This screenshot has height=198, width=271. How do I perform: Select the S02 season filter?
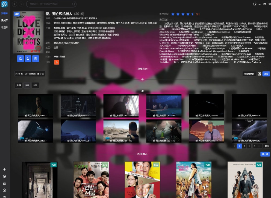tap(35, 86)
